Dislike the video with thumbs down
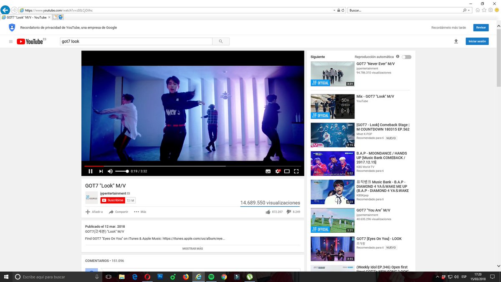 [289, 212]
